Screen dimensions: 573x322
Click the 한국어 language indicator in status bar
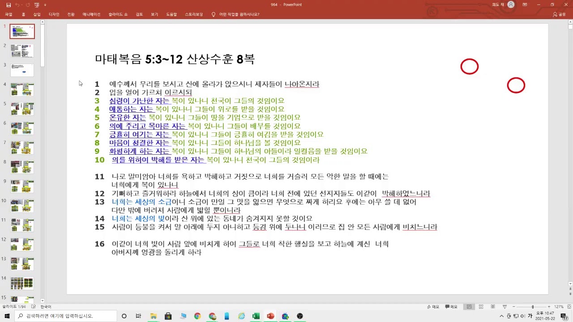[46, 307]
